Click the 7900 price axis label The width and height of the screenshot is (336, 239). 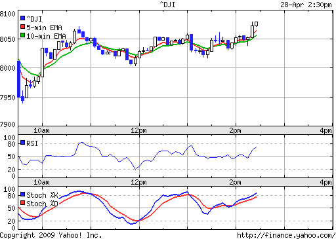point(8,124)
